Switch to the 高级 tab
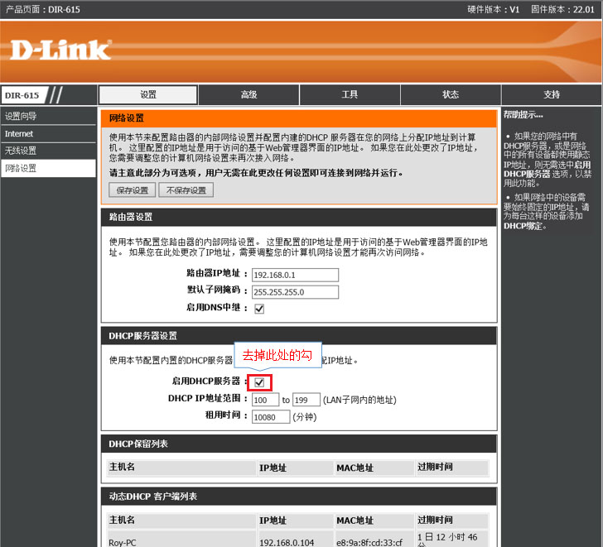 [x=248, y=95]
